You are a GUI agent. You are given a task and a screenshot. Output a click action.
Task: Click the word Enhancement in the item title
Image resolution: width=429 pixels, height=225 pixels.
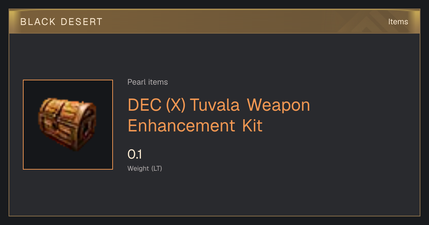tap(182, 126)
